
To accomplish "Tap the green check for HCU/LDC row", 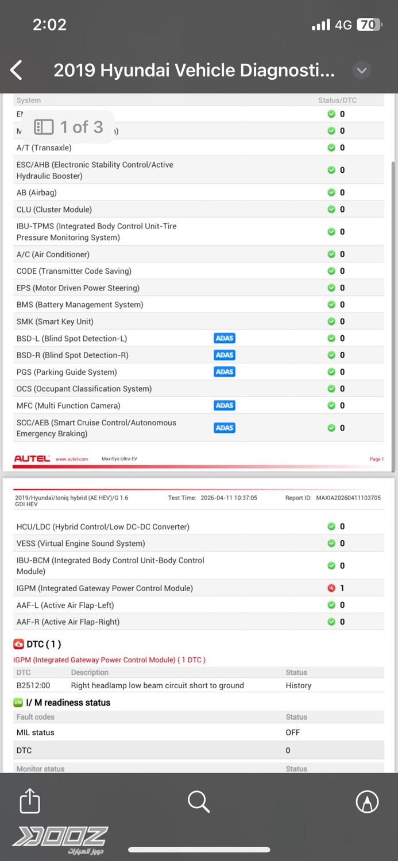I will click(x=331, y=526).
